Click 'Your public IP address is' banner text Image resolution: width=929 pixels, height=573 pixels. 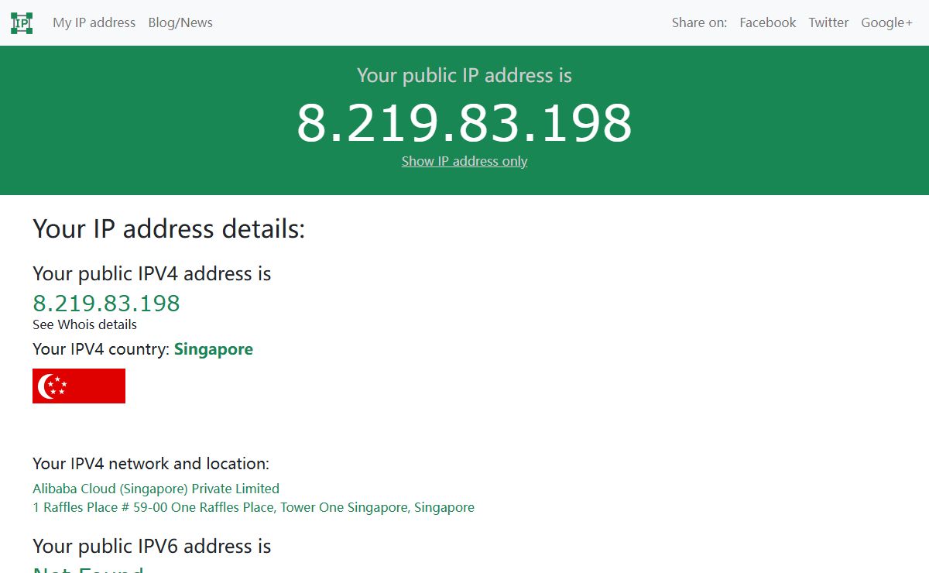click(x=464, y=75)
